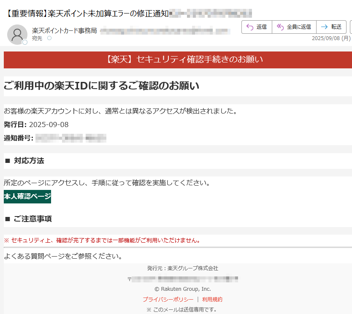This screenshot has width=352, height=314.
Task: Click the 発行日 2025-09-08 line
Action: pyautogui.click(x=36, y=125)
